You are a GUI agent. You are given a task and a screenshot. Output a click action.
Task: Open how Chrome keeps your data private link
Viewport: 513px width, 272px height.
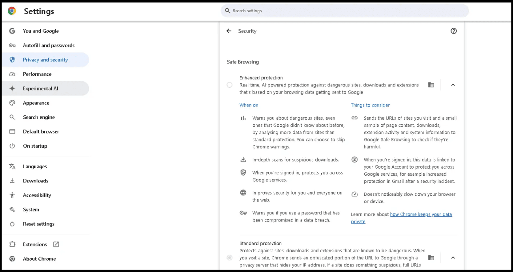click(401, 218)
